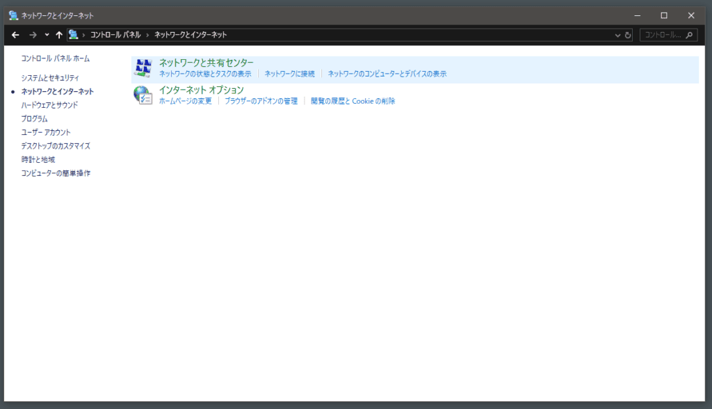Click ネットワークのコンピューターとデバイスの表示 link
Viewport: 712px width, 409px height.
387,74
